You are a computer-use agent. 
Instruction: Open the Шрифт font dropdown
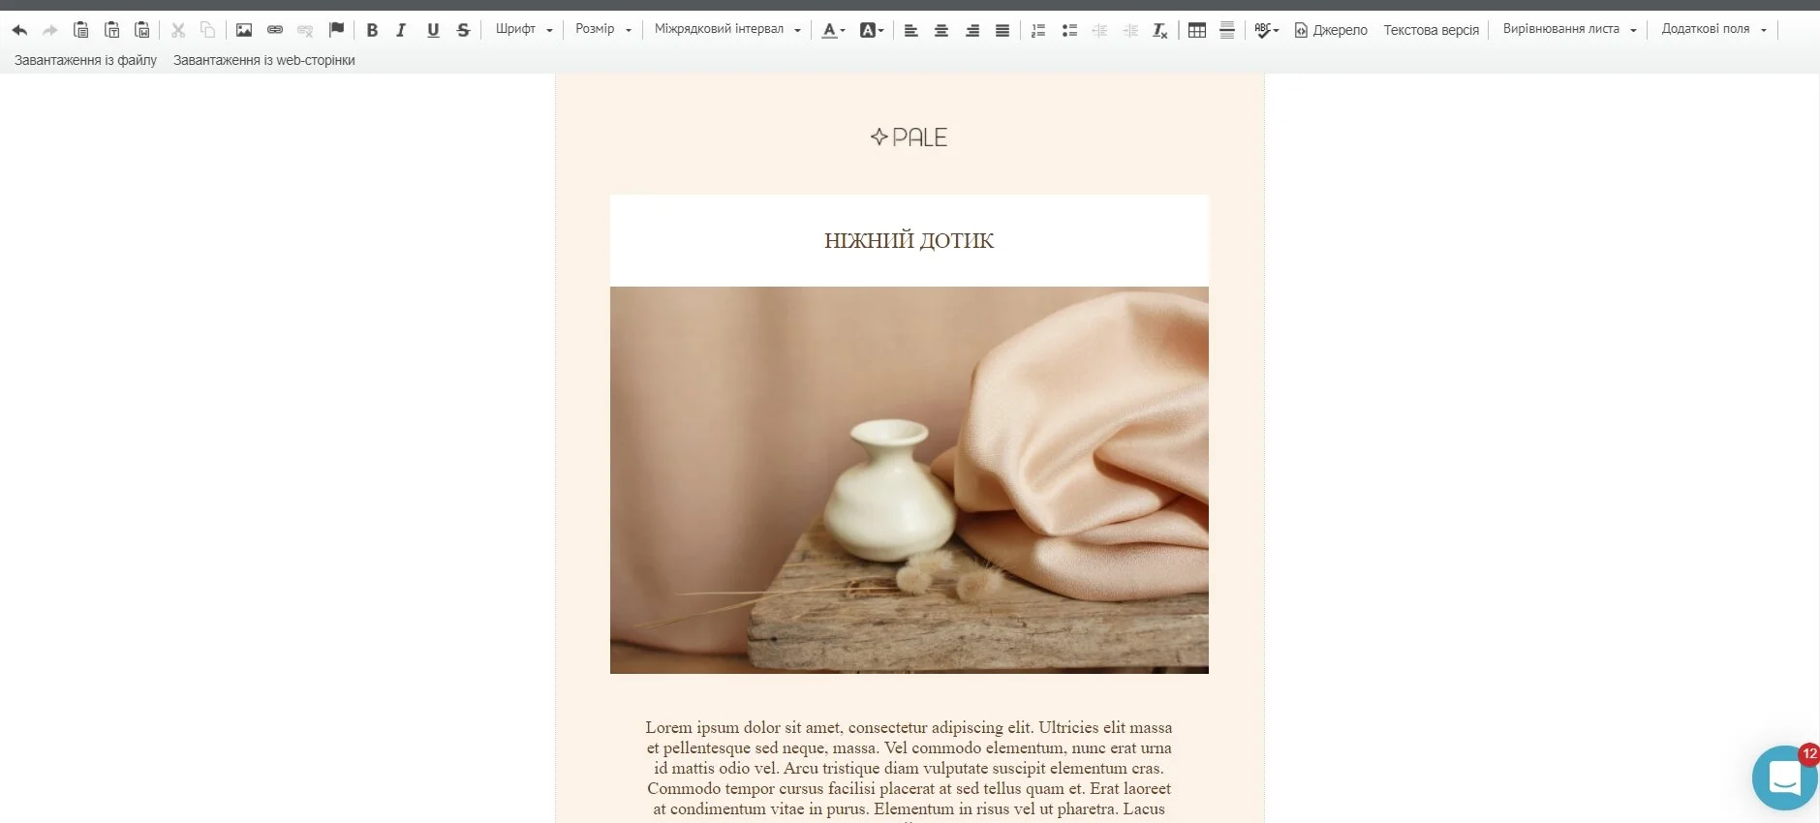[524, 30]
